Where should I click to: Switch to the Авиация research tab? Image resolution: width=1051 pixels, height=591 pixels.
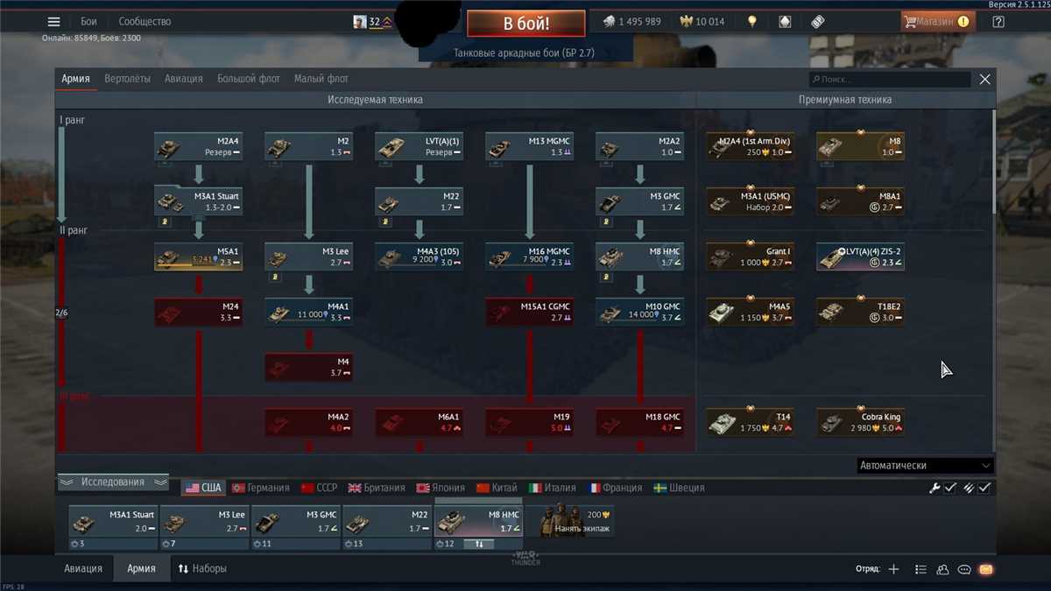pos(184,79)
